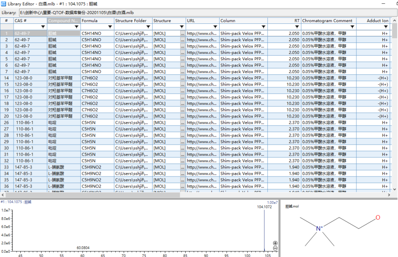Click the Compound Name column header
398x257 pixels.
click(64, 20)
